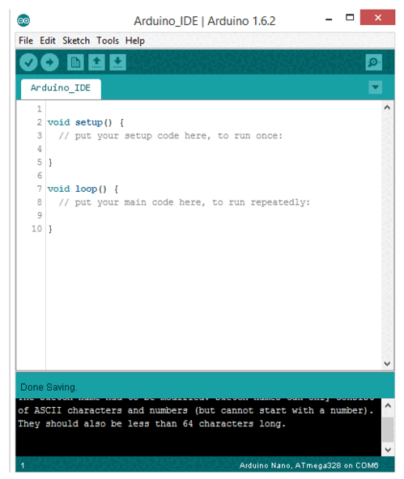The width and height of the screenshot is (404, 479).
Task: Select the Arduino_IDE sketch tab
Action: (x=61, y=89)
